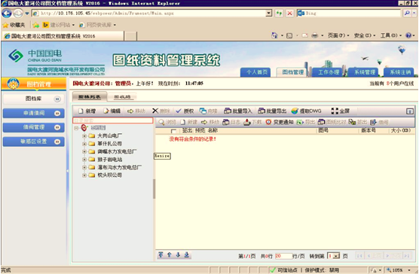Click the 日志 (log) icon
This screenshot has height=274, width=419.
coord(226,122)
